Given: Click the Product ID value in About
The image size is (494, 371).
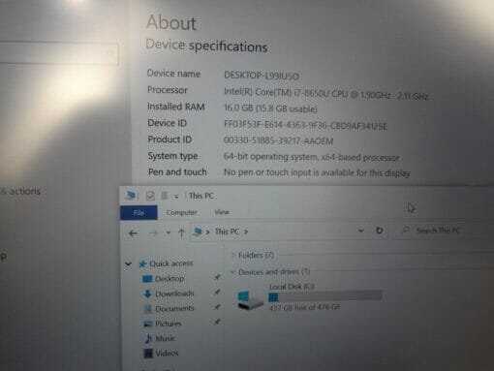Looking at the screenshot, I should 278,140.
